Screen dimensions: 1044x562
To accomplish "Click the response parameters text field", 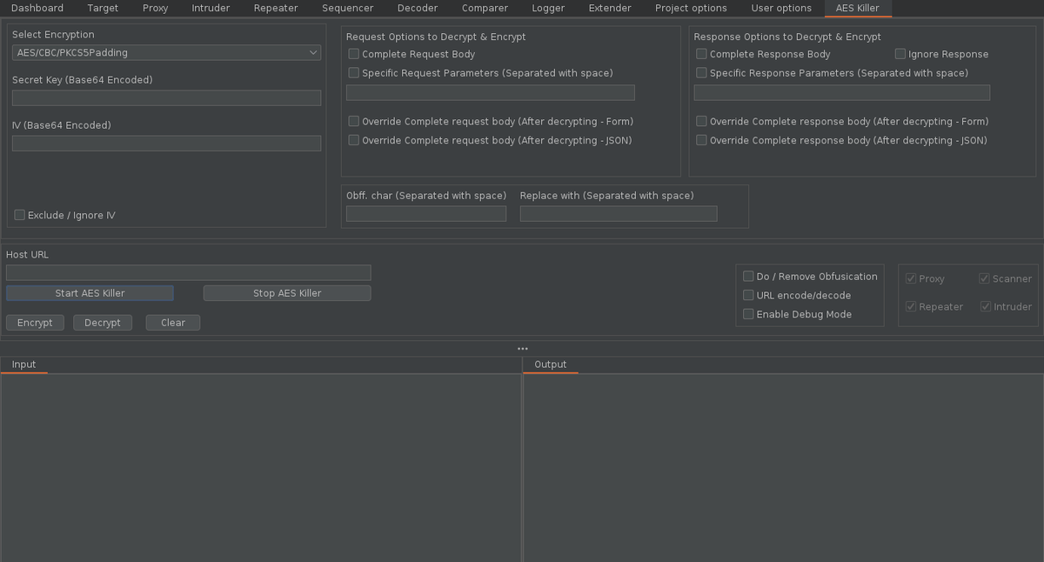I will click(842, 92).
